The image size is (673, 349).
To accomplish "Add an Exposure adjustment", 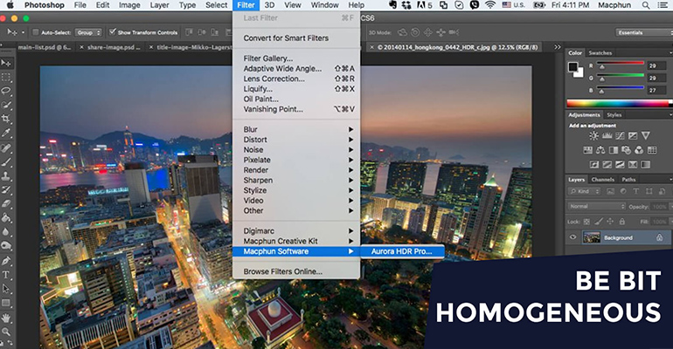I will [633, 136].
